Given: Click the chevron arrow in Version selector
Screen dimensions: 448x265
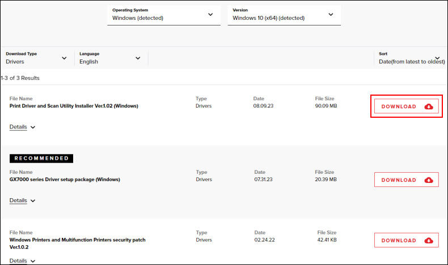Looking at the screenshot, I should [x=331, y=14].
